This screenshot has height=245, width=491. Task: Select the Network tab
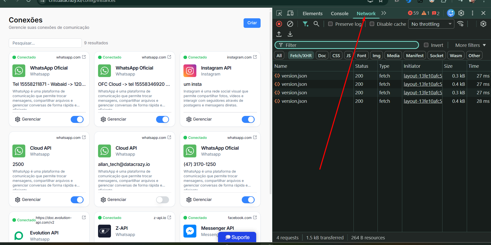366,13
